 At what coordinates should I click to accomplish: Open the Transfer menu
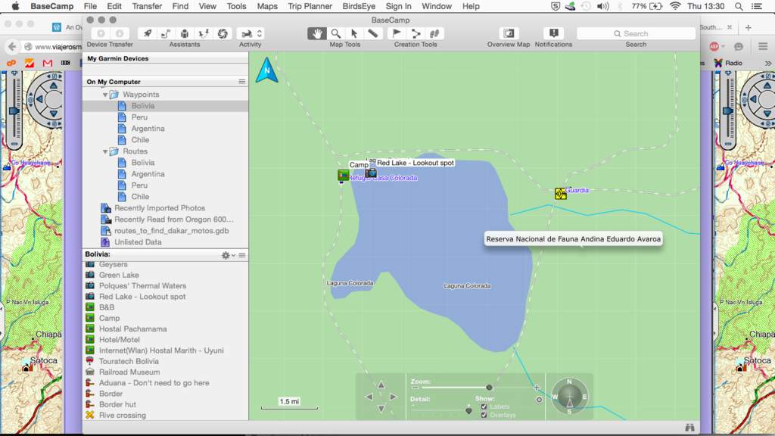coord(147,6)
